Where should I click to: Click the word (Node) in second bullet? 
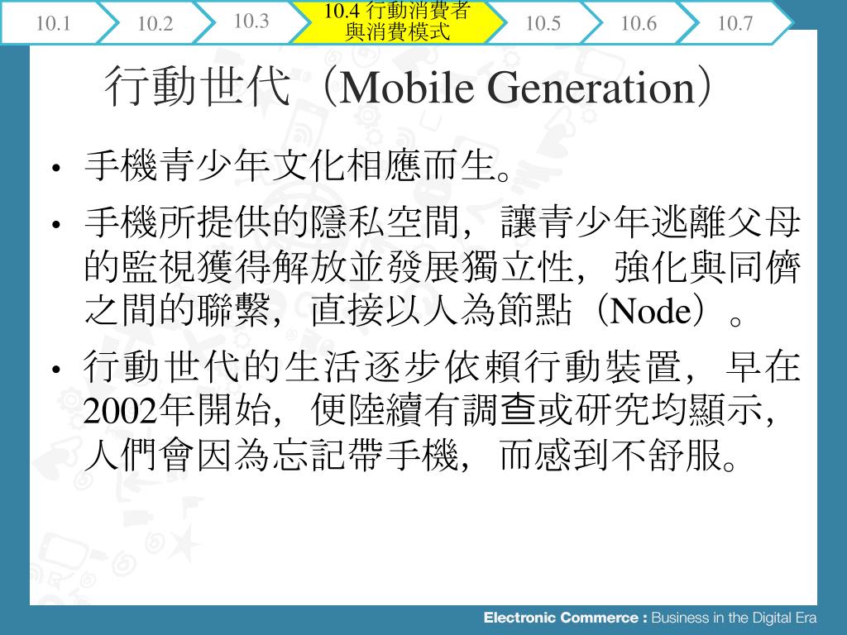651,311
